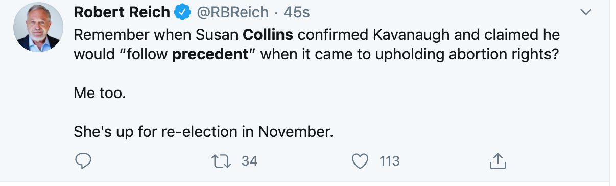This screenshot has width=616, height=186.
Task: Click "Remember when Susan" opening text
Action: point(156,35)
